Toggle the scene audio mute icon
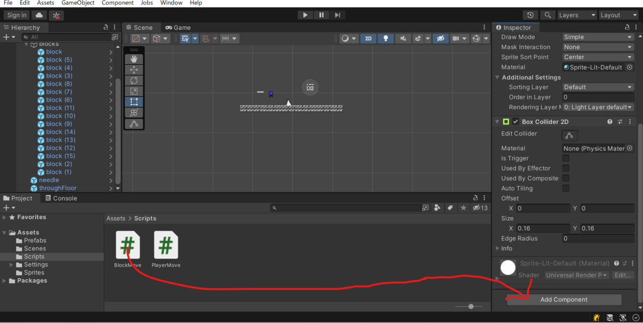 coord(403,38)
